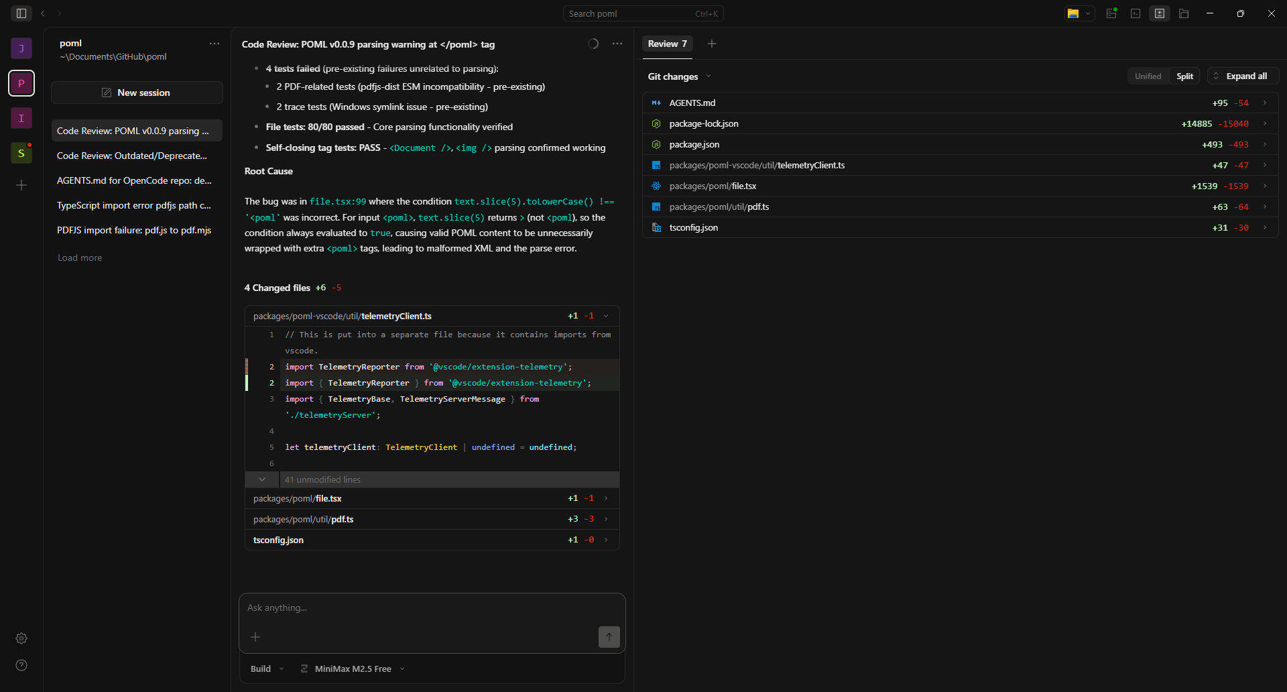
Task: Expand tsconfig.json in Git changes
Action: pyautogui.click(x=961, y=227)
